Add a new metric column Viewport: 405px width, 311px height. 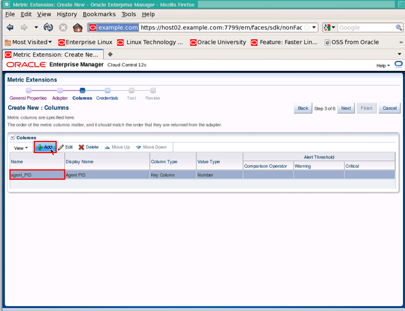(45, 147)
